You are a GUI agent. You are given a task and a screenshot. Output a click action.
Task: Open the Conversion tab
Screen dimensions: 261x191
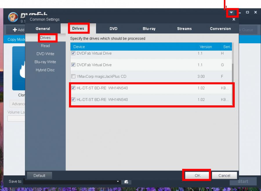pyautogui.click(x=220, y=29)
